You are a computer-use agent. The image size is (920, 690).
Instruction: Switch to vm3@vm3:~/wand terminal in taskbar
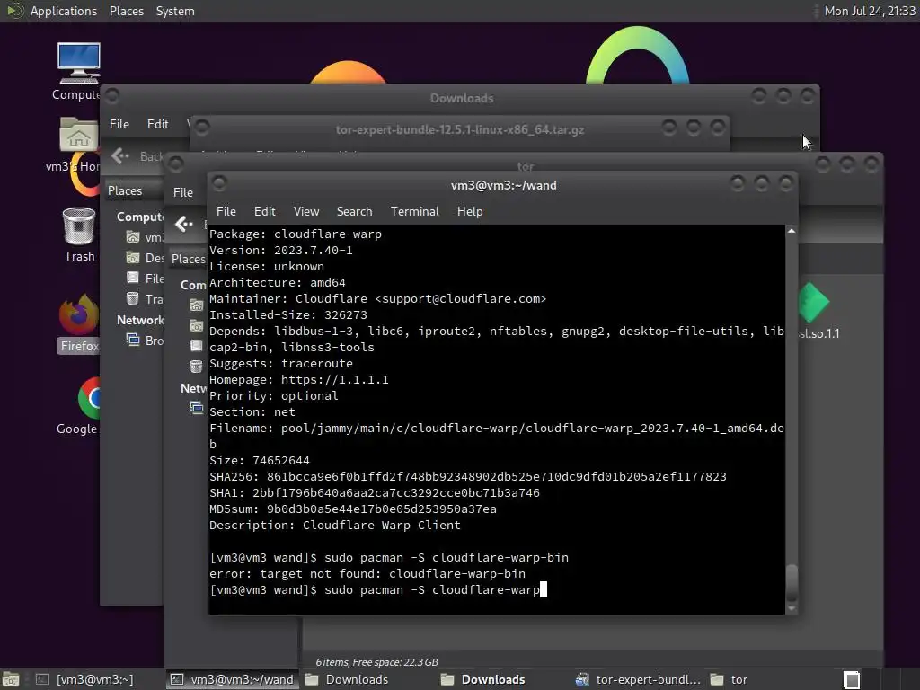tap(233, 679)
